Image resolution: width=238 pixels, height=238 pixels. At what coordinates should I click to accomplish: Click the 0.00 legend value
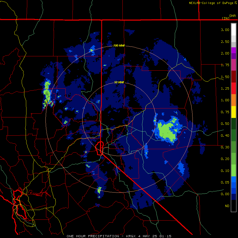click(225, 194)
